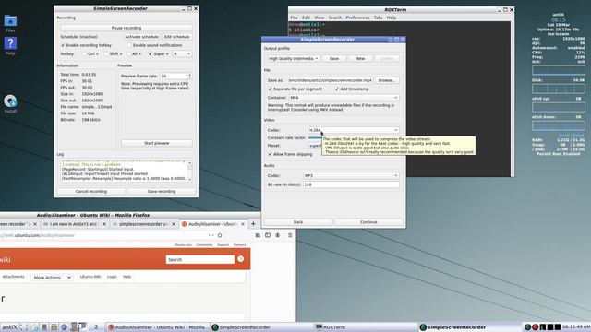This screenshot has height=332, width=591.
Task: Click Back in output settings
Action: click(298, 222)
